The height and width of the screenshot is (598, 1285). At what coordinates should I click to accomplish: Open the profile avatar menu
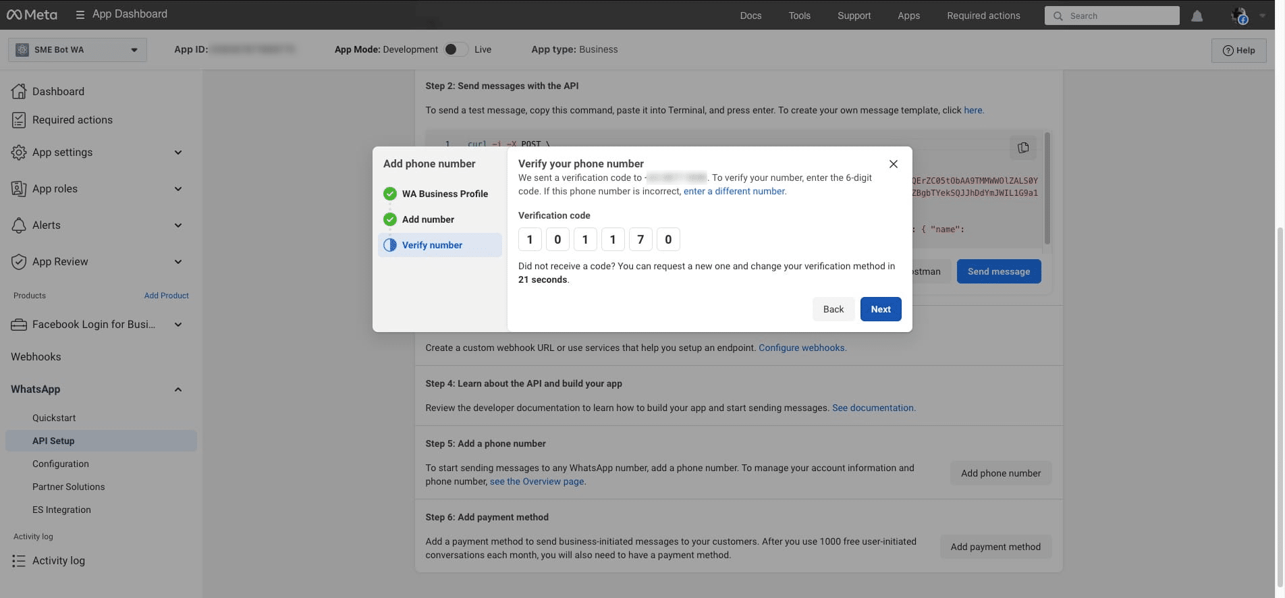[x=1239, y=16]
